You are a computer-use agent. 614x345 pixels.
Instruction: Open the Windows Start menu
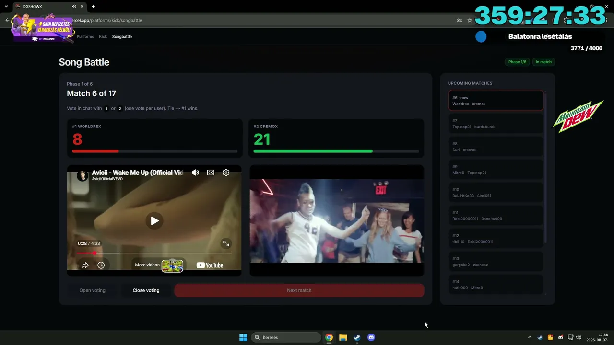click(x=243, y=337)
